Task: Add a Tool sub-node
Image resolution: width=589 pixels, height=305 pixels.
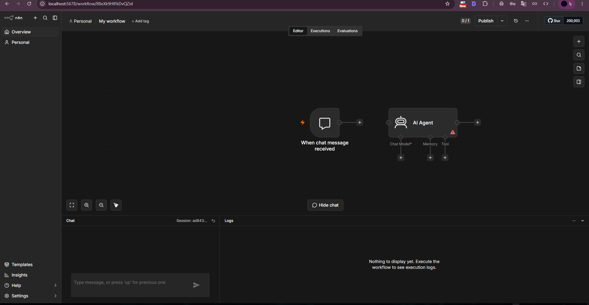Action: pyautogui.click(x=445, y=158)
